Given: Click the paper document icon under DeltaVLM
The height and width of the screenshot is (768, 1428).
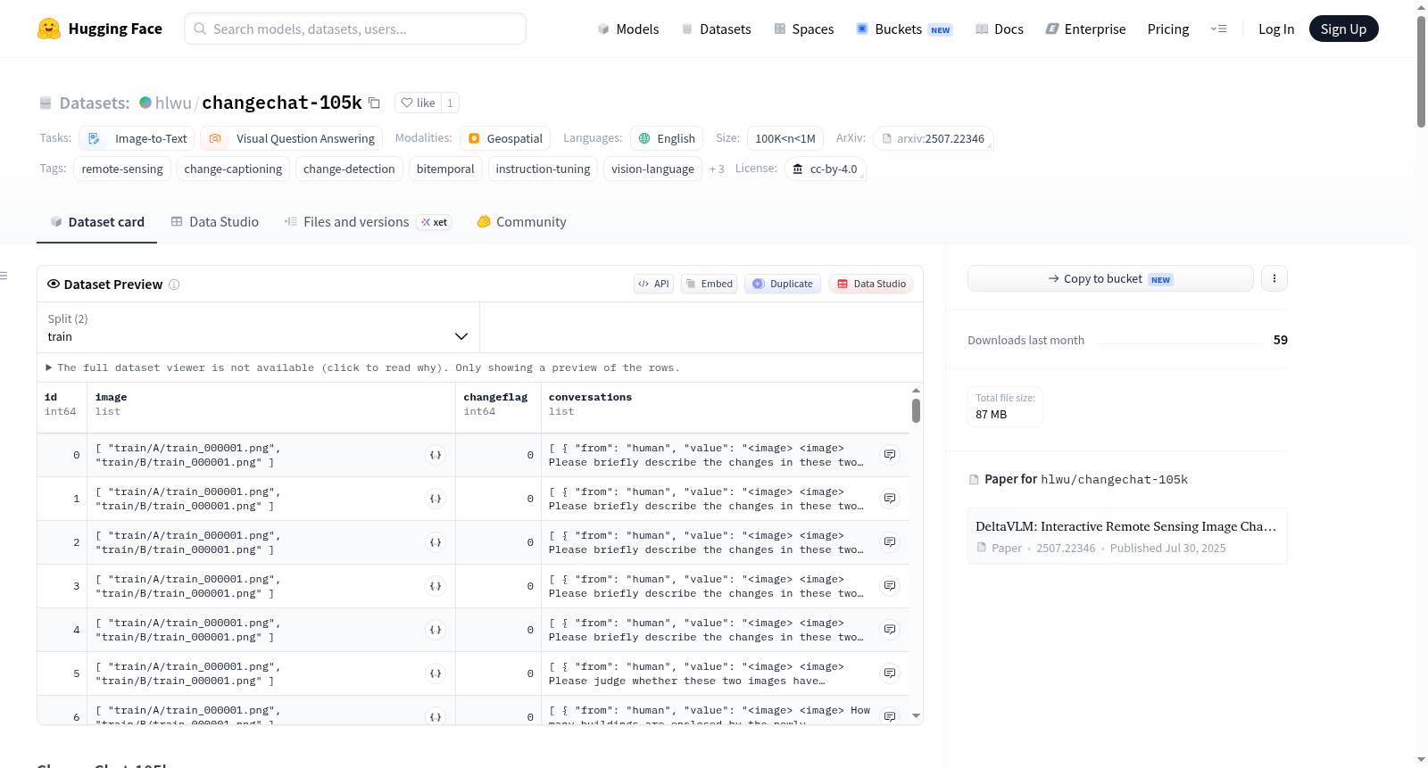Looking at the screenshot, I should tap(982, 548).
